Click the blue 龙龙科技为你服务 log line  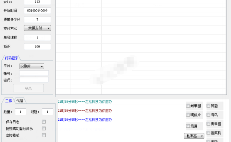click(85, 120)
